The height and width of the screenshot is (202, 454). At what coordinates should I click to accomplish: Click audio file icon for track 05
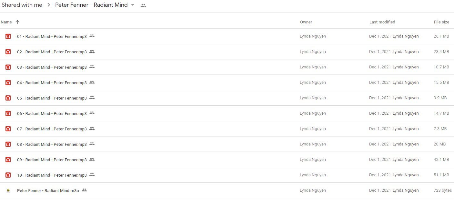point(8,98)
